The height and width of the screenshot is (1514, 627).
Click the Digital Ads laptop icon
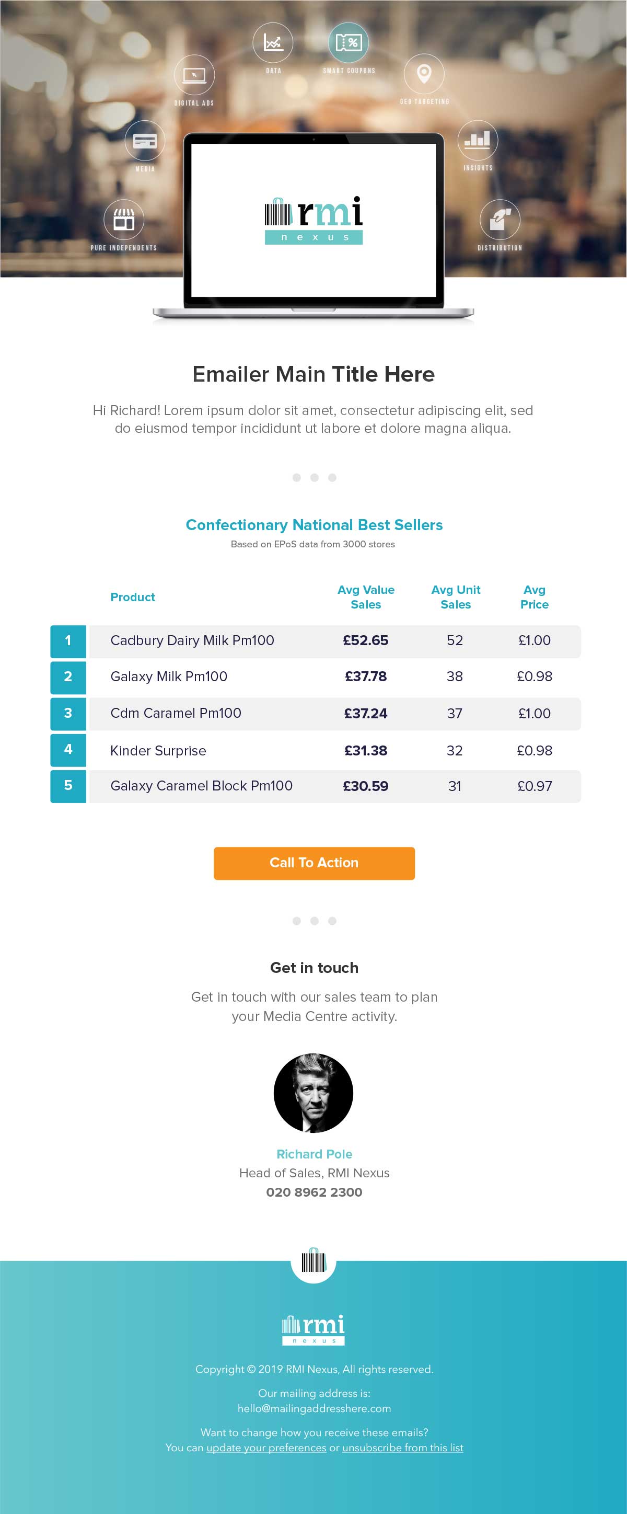tap(194, 75)
